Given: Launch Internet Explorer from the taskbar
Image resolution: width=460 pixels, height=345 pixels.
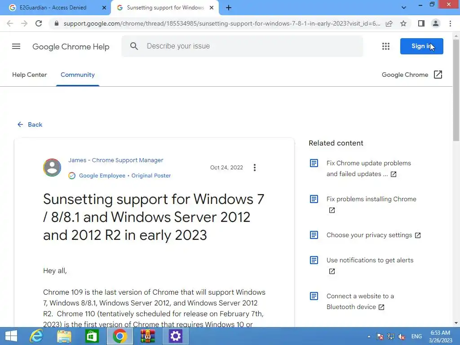Looking at the screenshot, I should pos(37,336).
